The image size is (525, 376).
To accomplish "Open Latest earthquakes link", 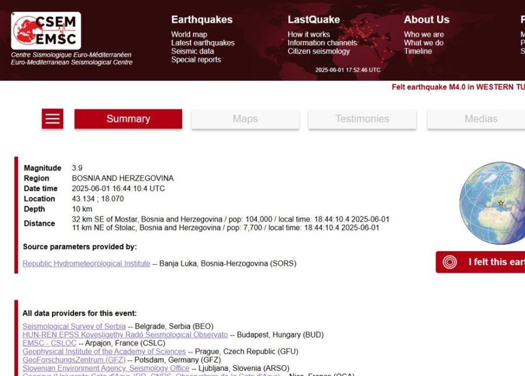I will (203, 43).
